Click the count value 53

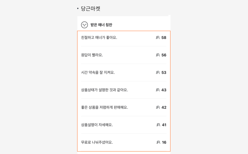[x=164, y=72]
